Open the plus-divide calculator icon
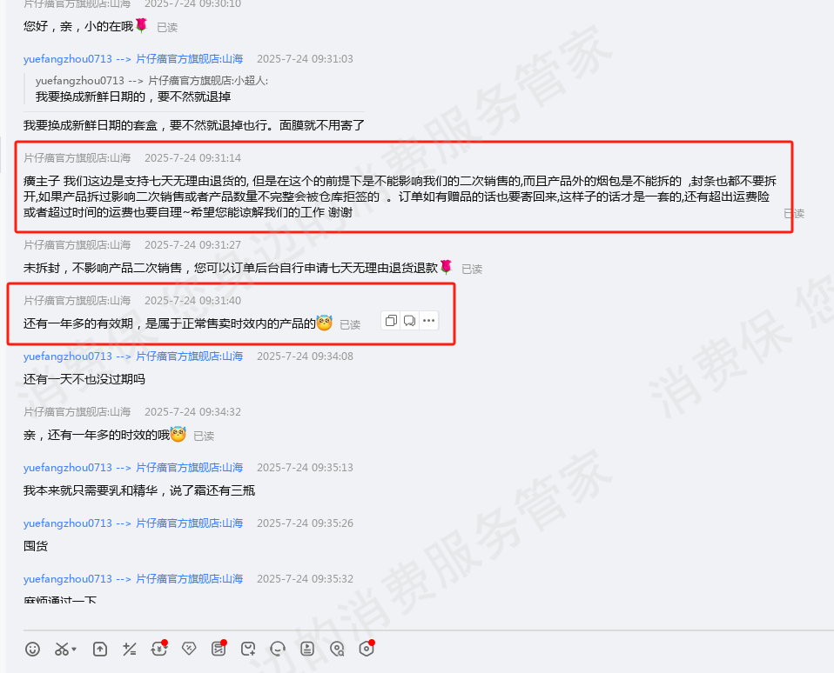The image size is (834, 673). (129, 649)
